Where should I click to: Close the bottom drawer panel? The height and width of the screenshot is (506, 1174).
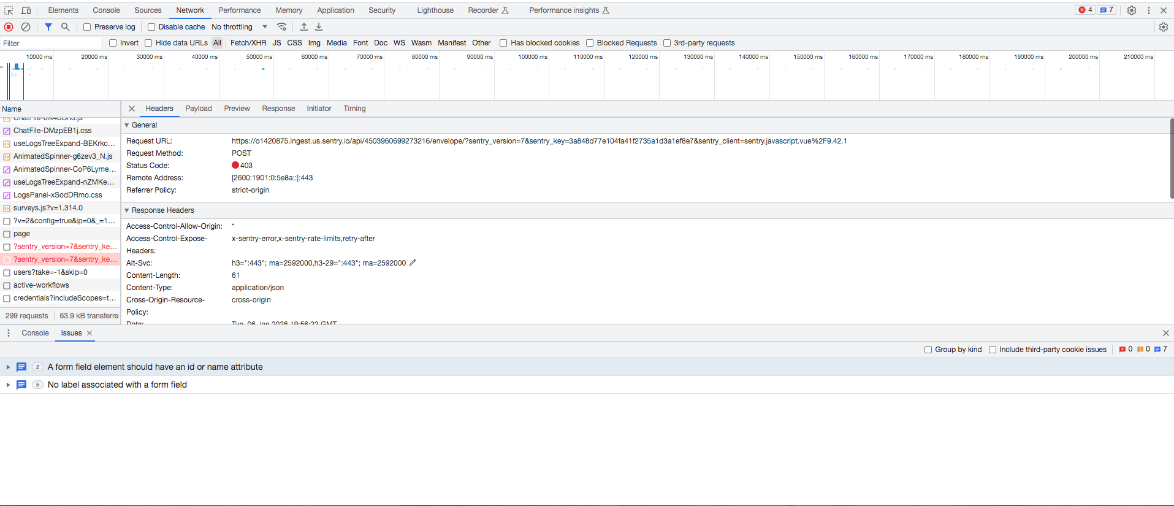[x=1165, y=333]
